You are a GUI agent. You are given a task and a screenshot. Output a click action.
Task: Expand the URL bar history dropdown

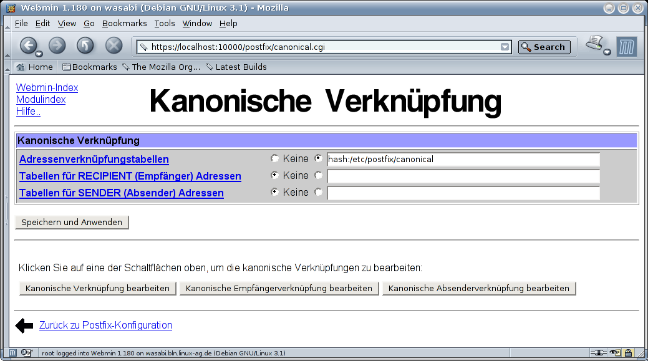[505, 47]
